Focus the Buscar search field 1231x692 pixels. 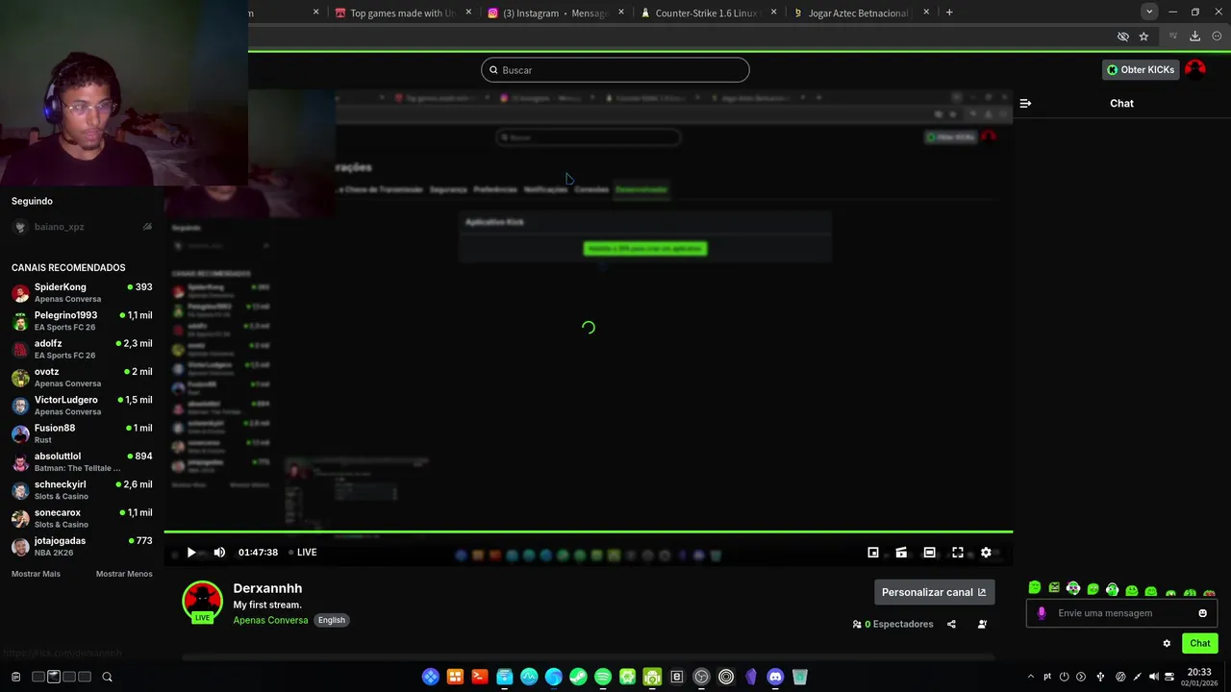(x=615, y=70)
